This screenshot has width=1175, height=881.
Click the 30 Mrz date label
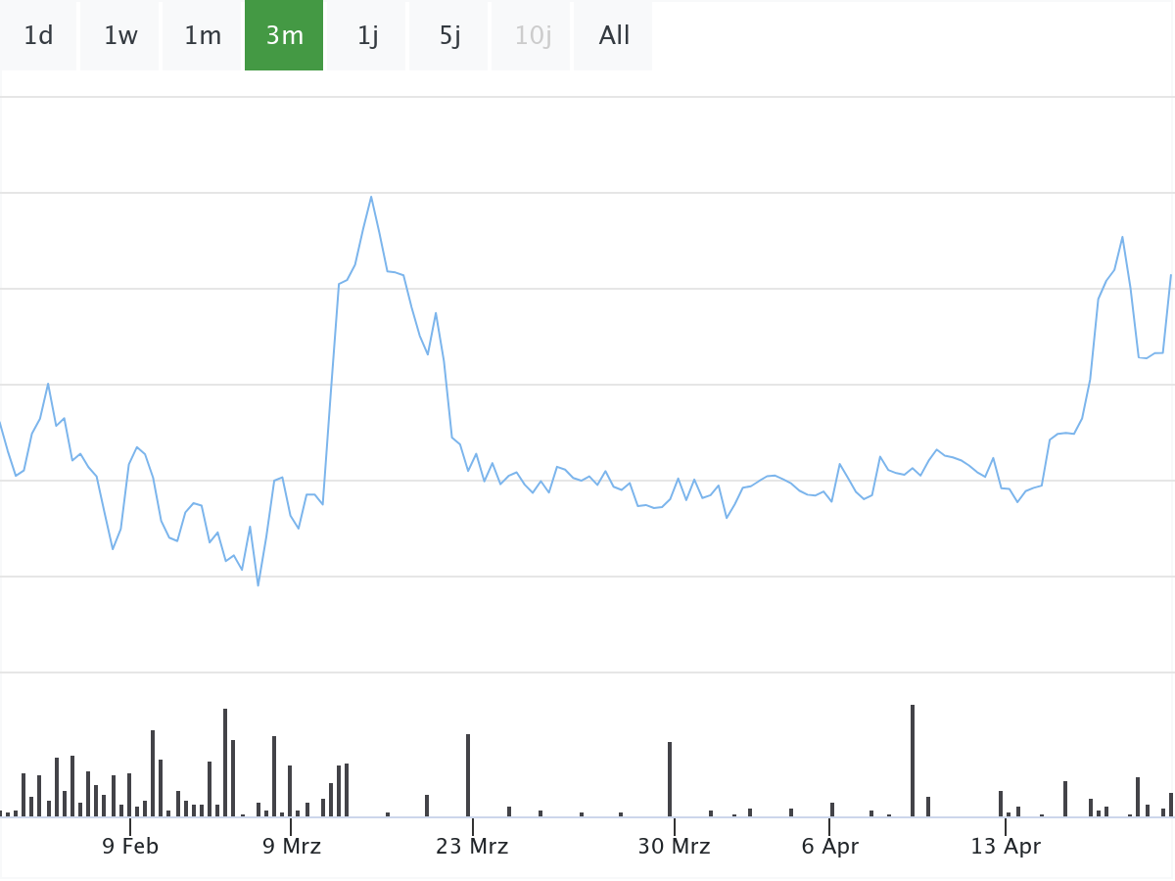click(674, 847)
